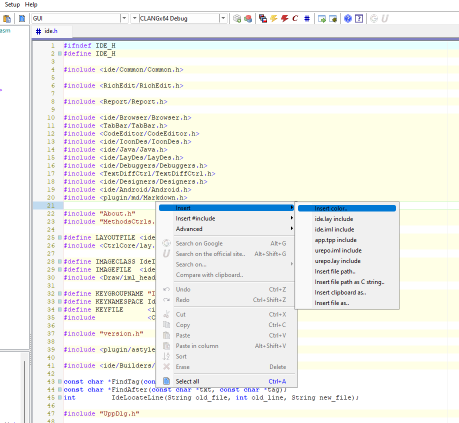
Task: Click the Copy icon in context menu
Action: click(x=166, y=325)
